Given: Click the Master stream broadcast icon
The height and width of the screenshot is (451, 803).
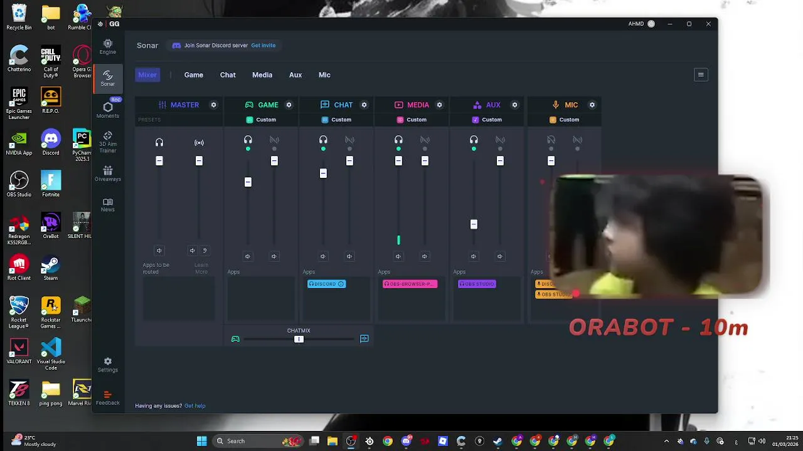Looking at the screenshot, I should [199, 143].
